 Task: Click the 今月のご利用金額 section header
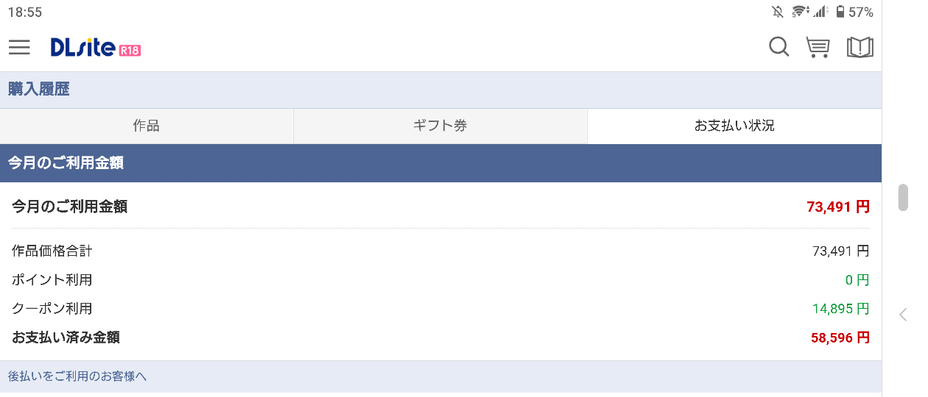[440, 163]
